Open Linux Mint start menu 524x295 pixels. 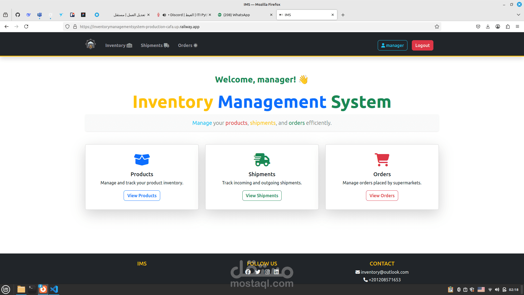[6, 289]
